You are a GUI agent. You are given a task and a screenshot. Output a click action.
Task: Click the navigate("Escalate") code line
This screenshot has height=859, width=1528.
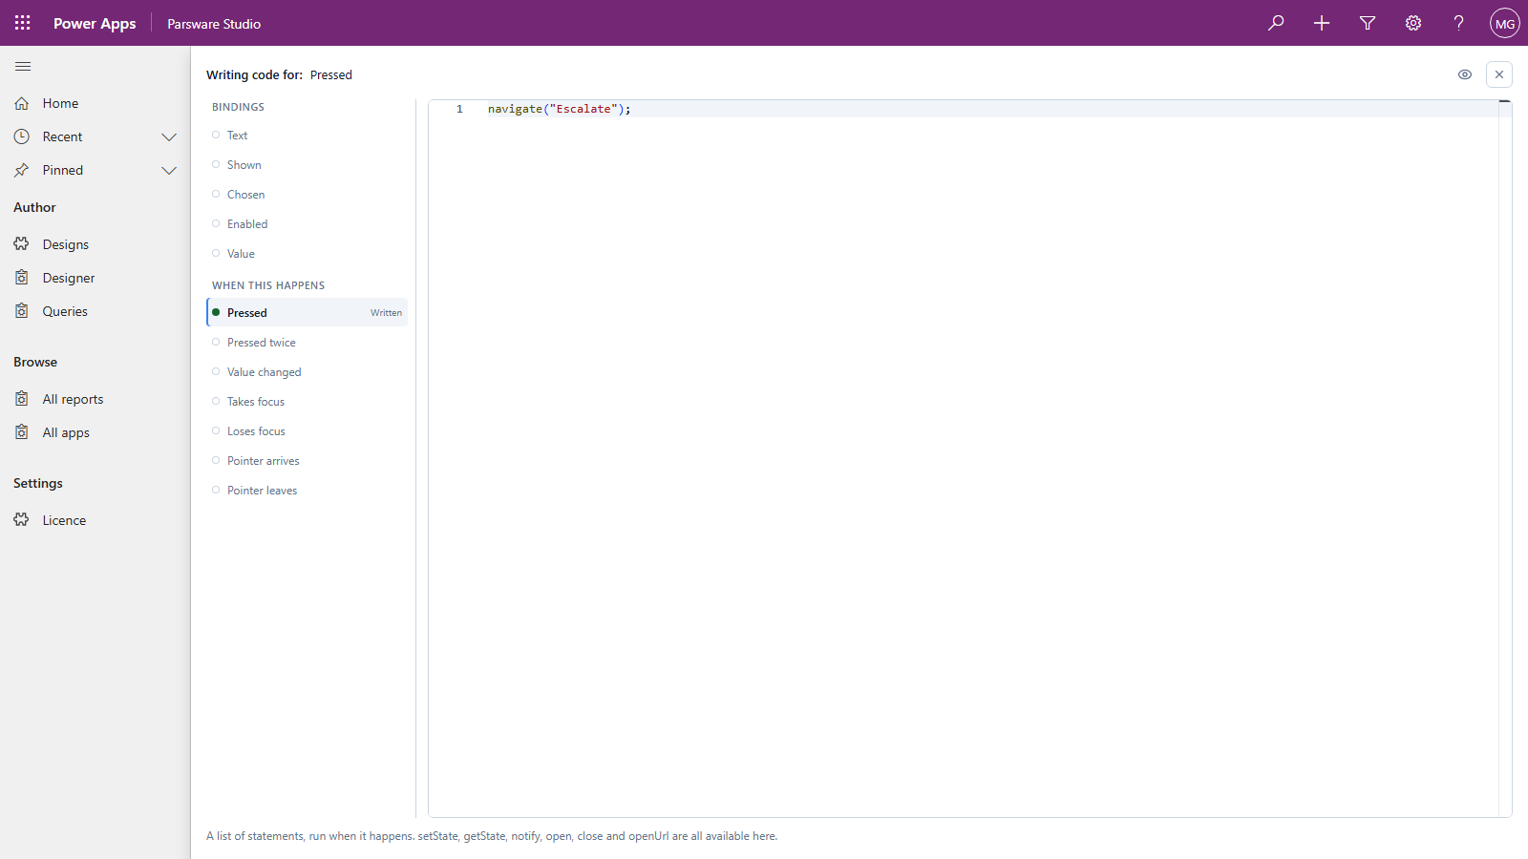560,109
